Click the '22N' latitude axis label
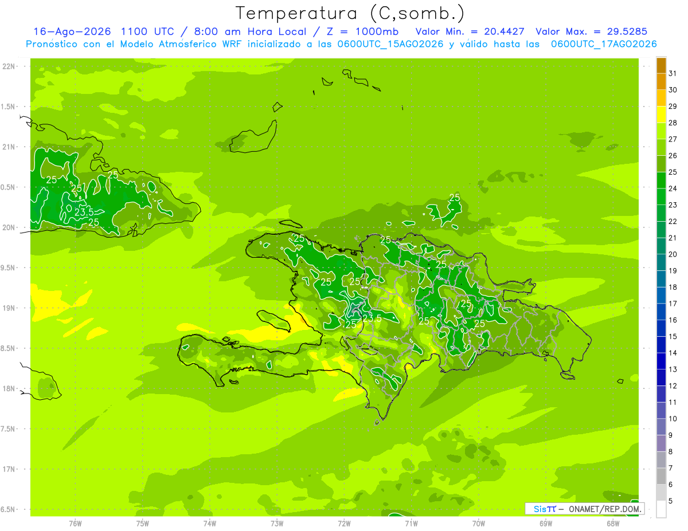 coord(9,66)
